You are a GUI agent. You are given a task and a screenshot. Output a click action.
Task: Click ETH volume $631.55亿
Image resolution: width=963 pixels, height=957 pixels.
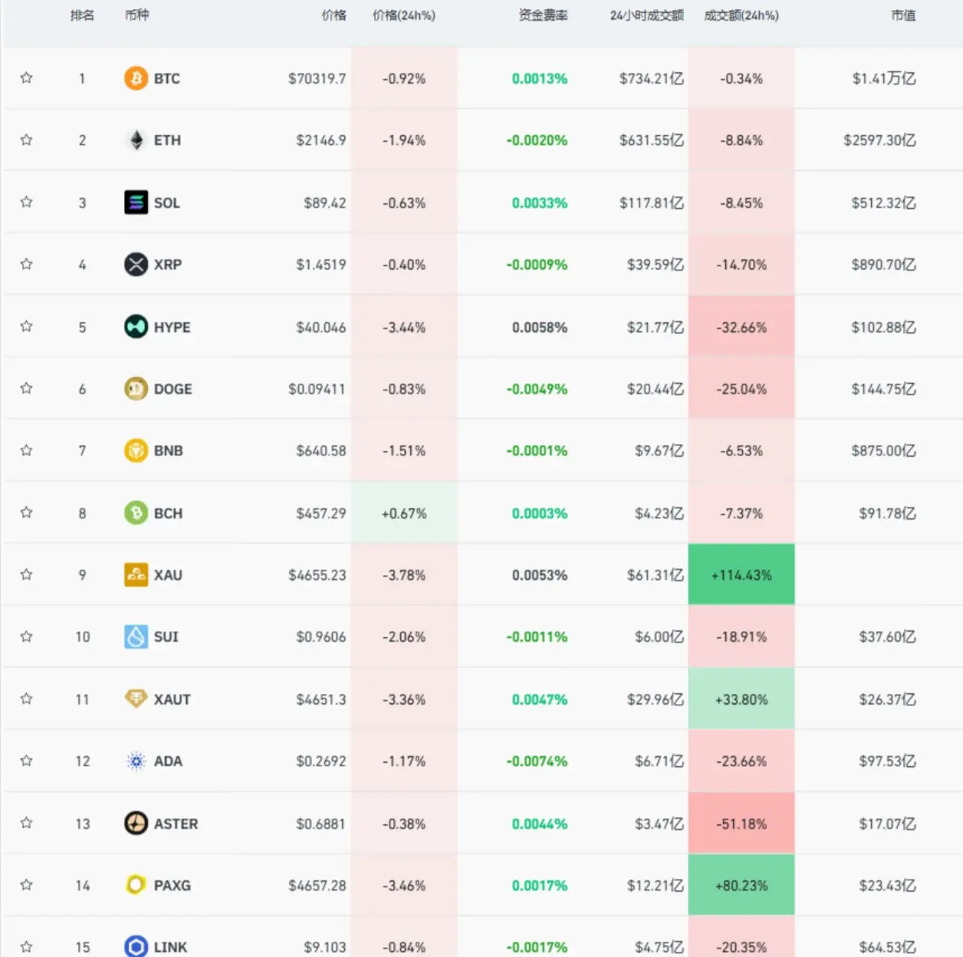click(652, 140)
